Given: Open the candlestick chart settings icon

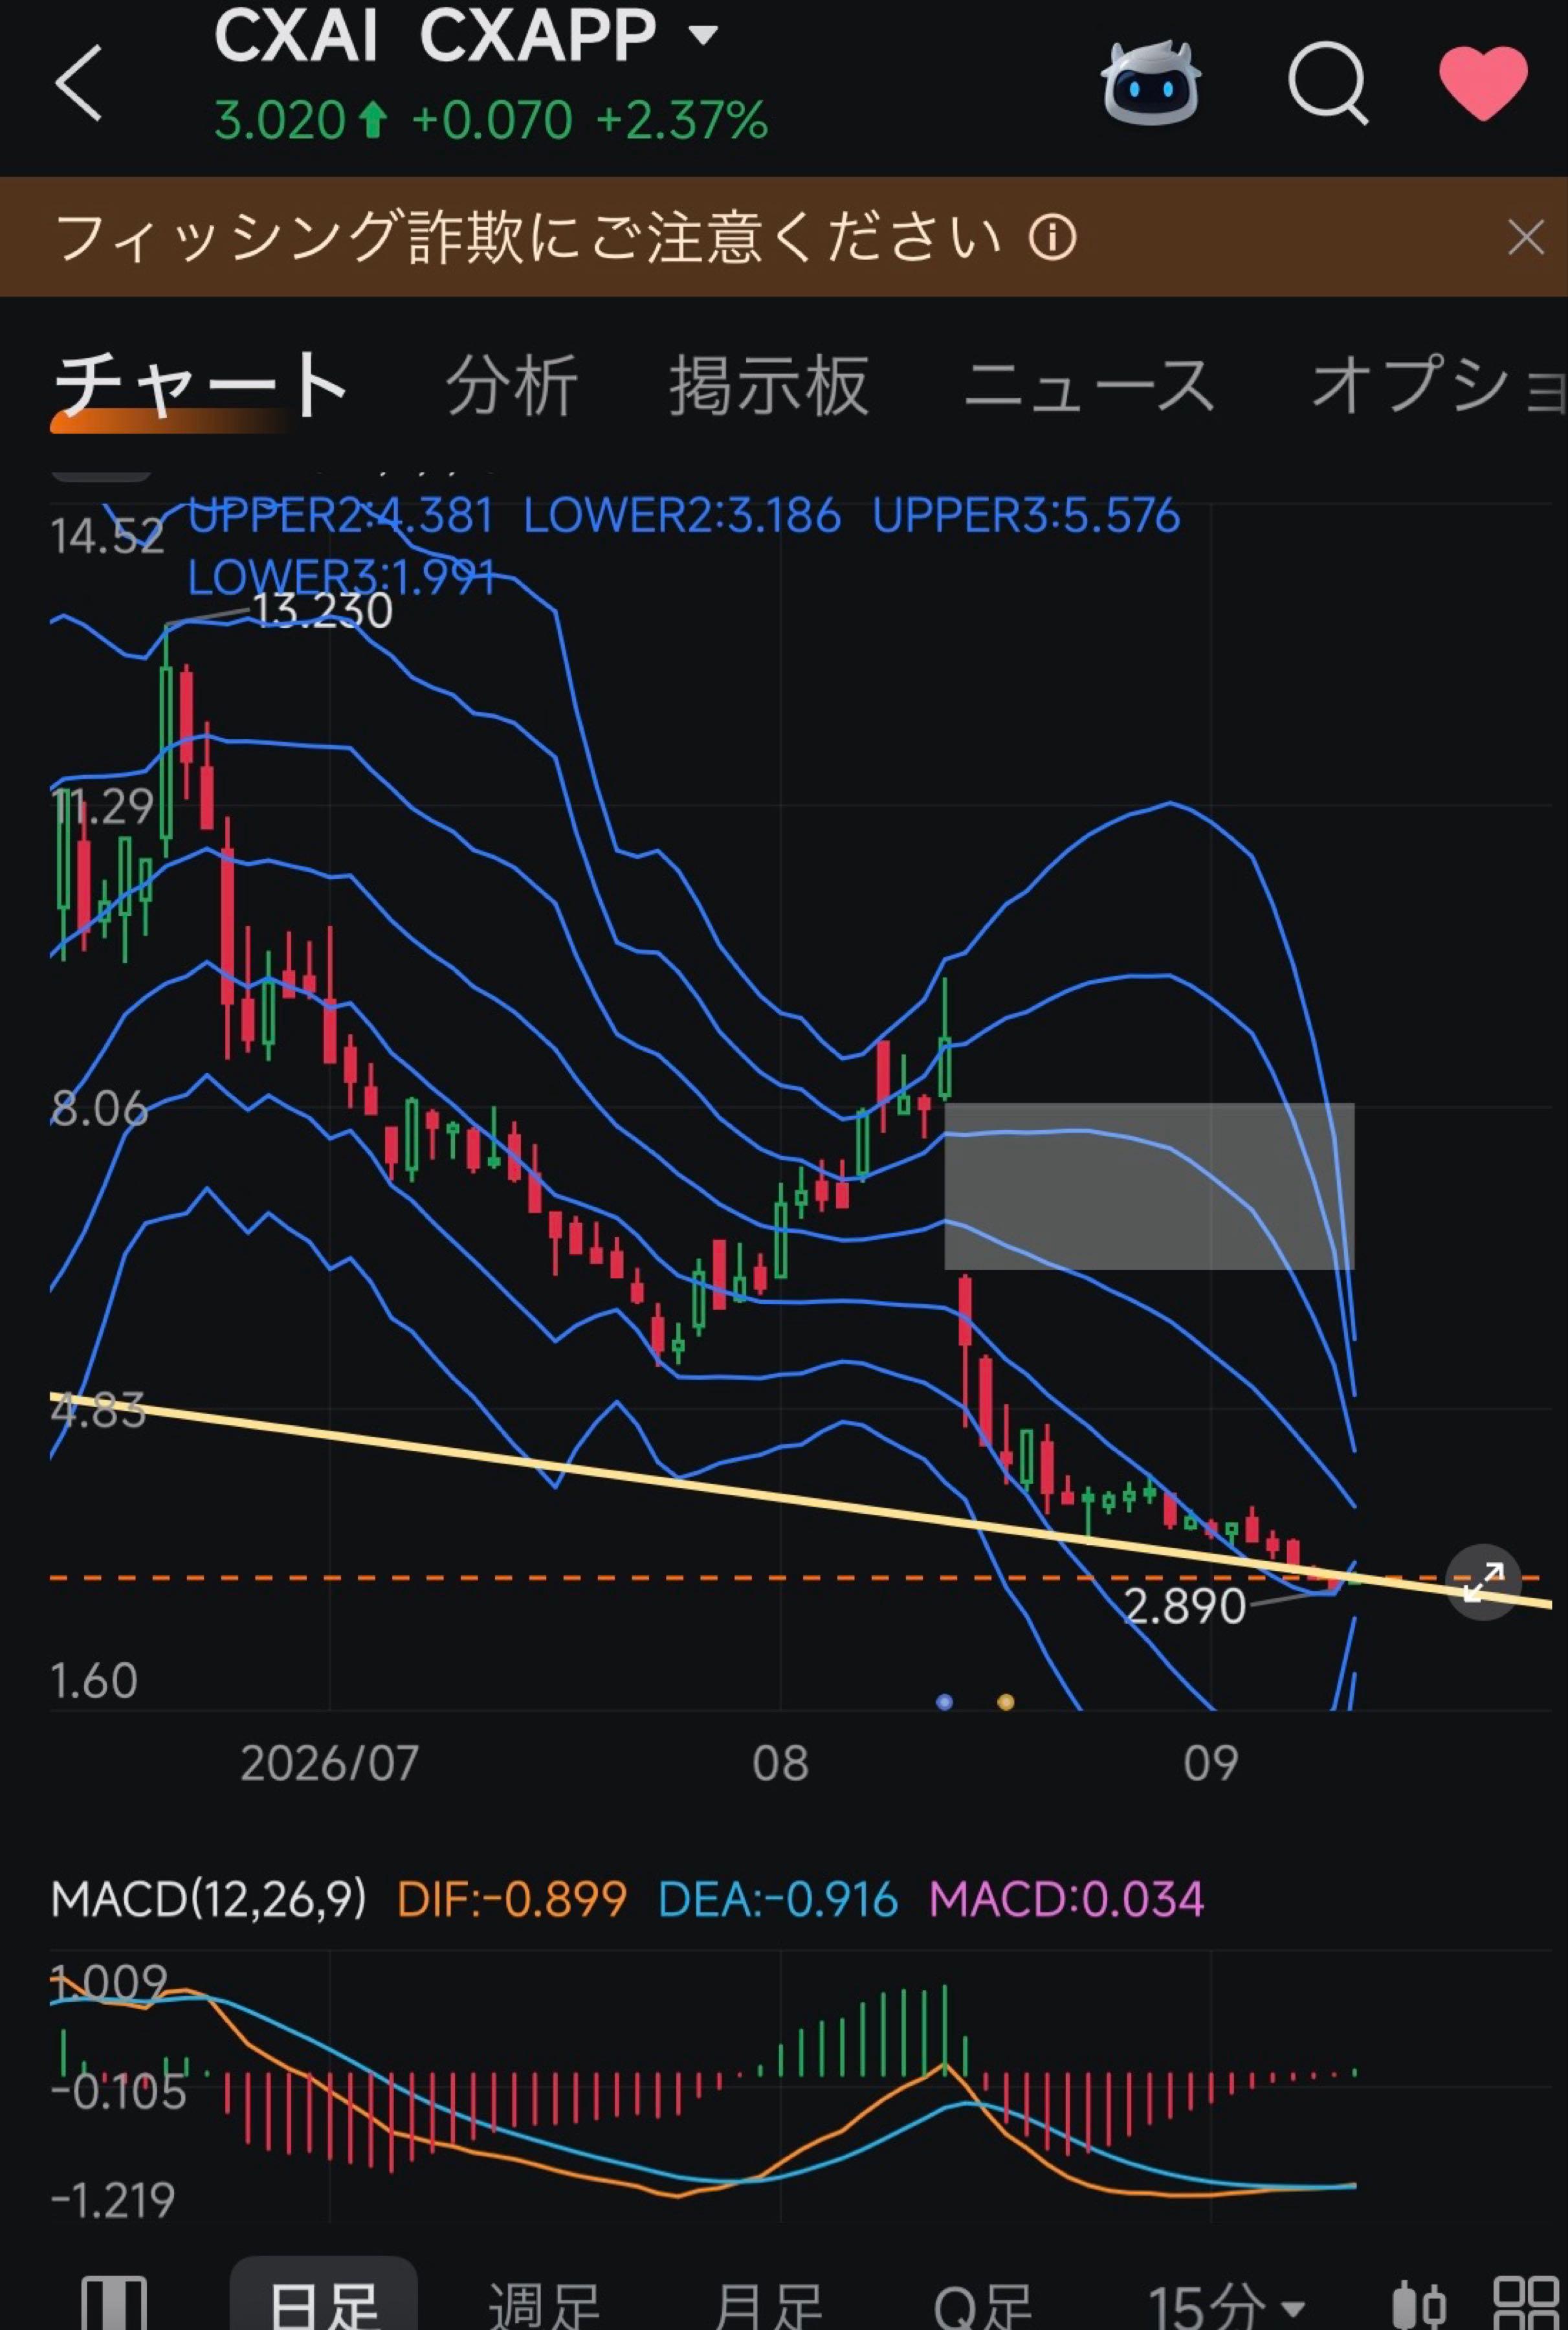Looking at the screenshot, I should (x=1419, y=2305).
